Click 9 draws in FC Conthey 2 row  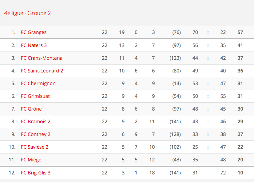[136, 134]
